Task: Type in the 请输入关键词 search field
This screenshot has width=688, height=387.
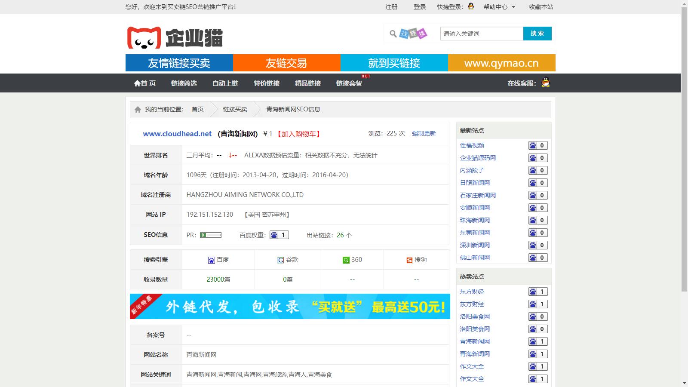Action: (482, 34)
